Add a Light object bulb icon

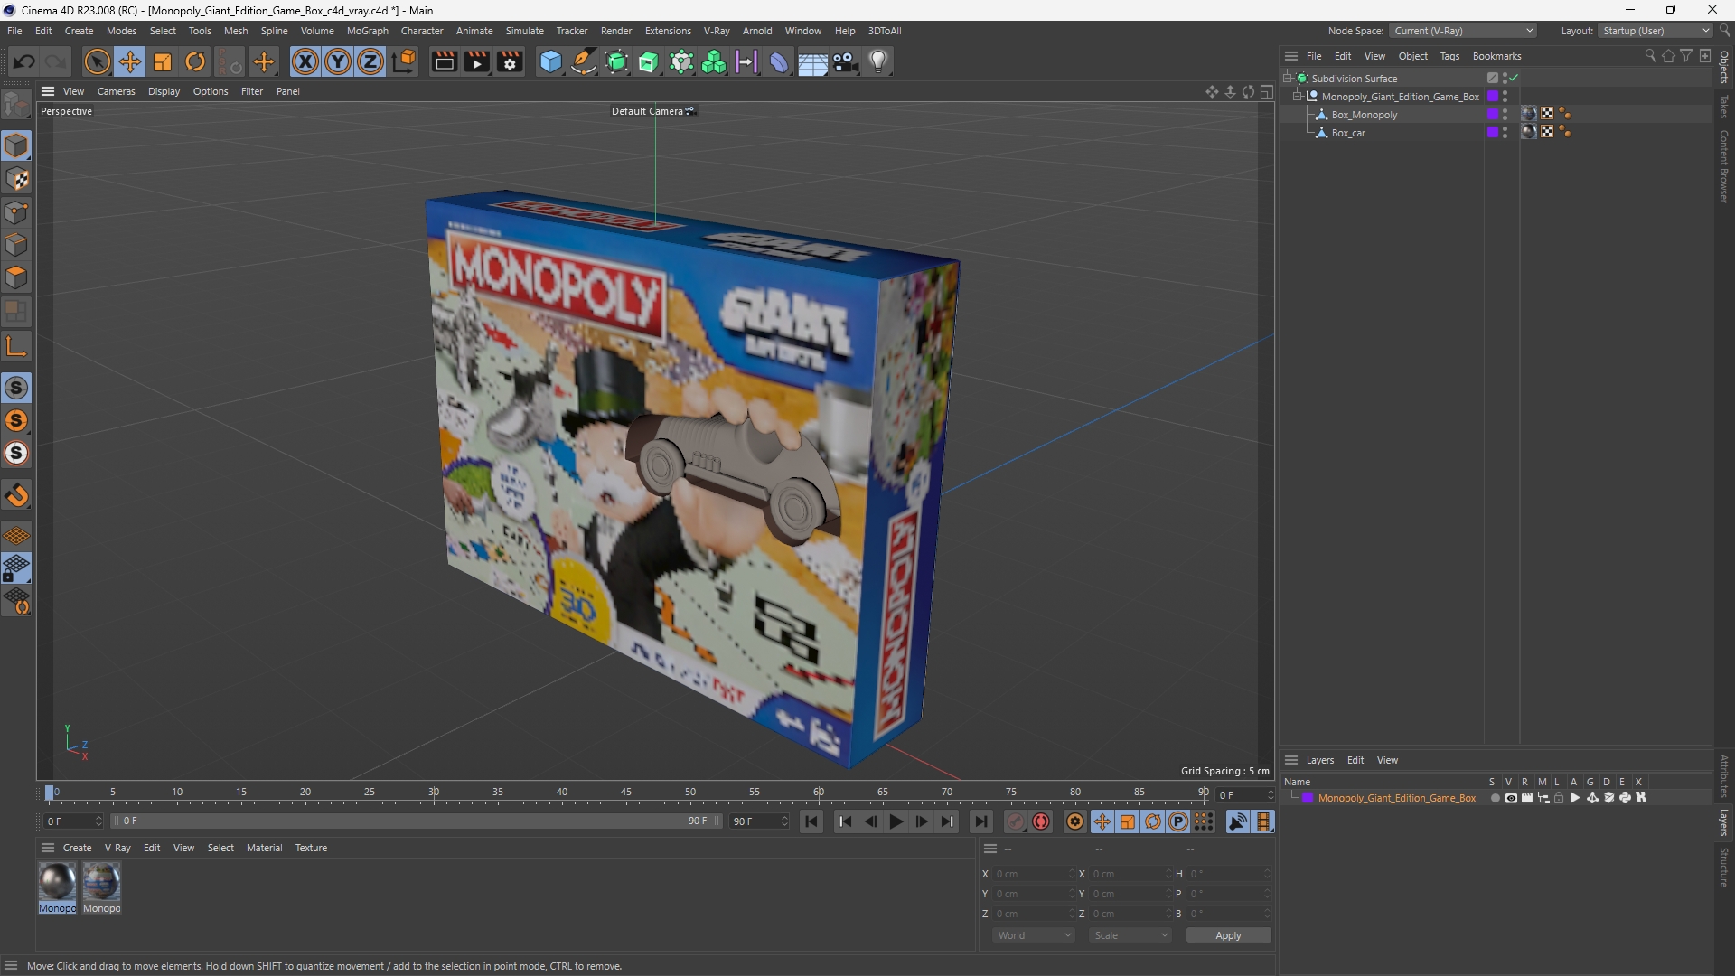pos(878,61)
